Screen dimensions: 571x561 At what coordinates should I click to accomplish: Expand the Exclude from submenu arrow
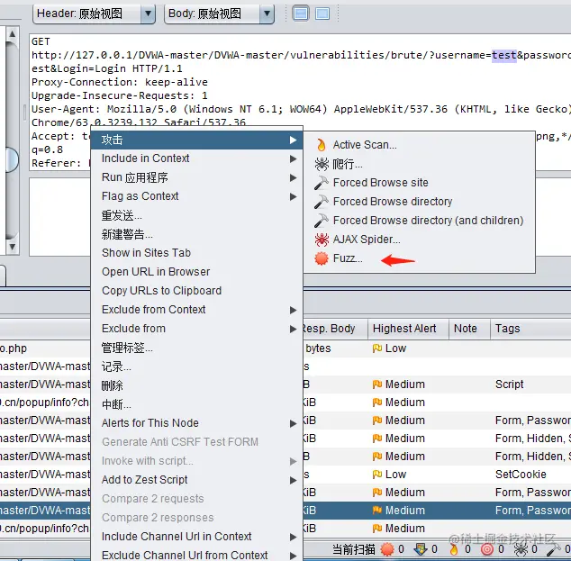point(293,329)
